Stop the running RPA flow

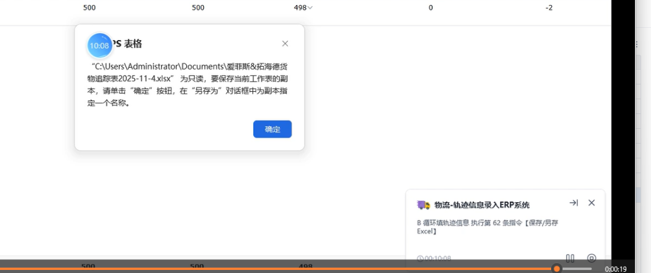(x=592, y=258)
